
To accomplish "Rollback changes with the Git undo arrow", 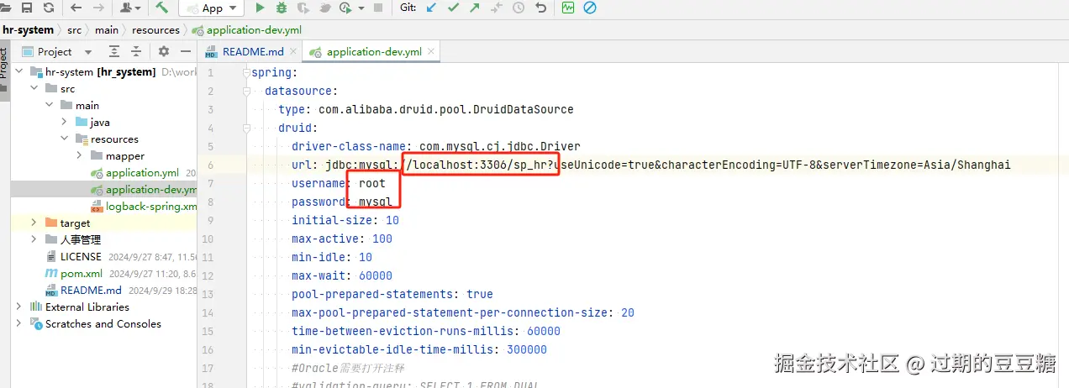I will pyautogui.click(x=540, y=8).
